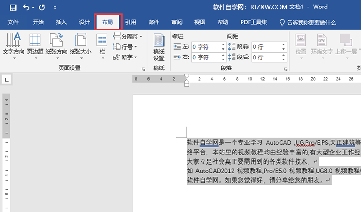
Task: Open the Undo history dropdown arrow
Action: click(33, 8)
